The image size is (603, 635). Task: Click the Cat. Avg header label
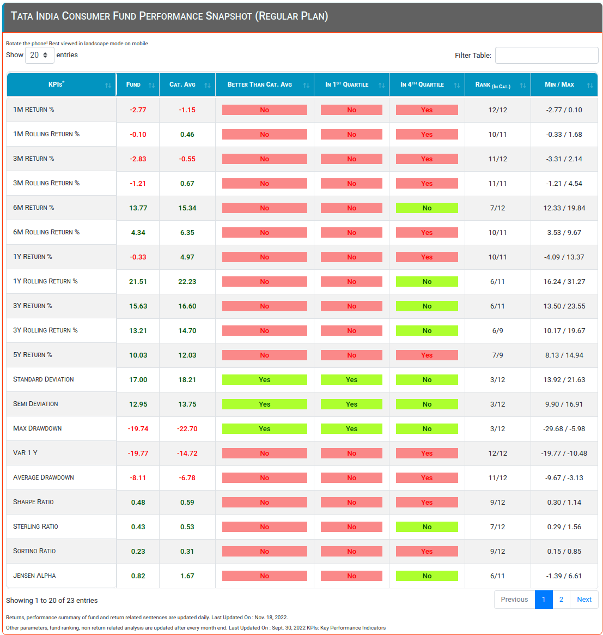pyautogui.click(x=182, y=84)
